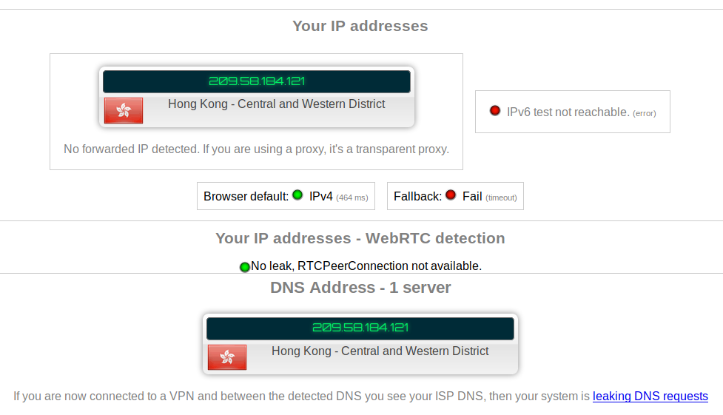Click the "IPv6 test not reachable" text

(568, 112)
